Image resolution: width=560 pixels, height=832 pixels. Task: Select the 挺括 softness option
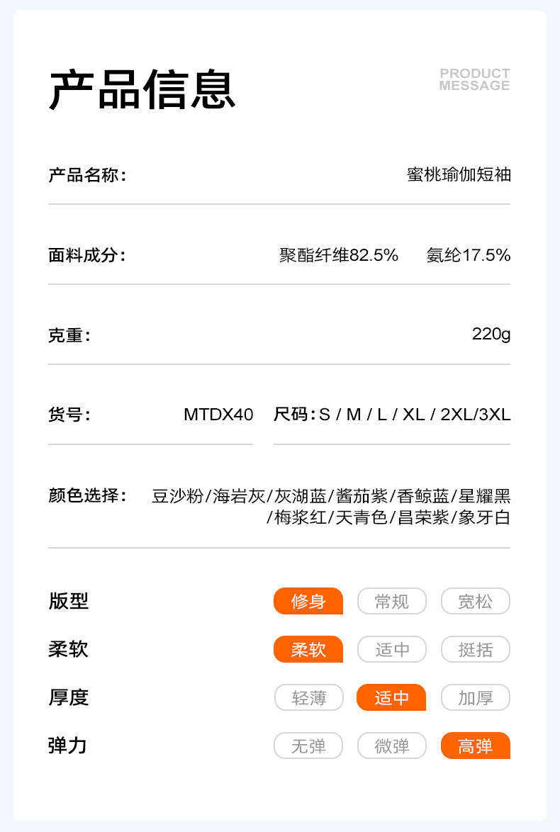[475, 649]
